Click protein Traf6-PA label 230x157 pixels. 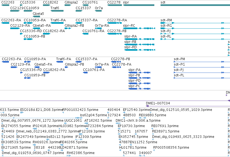click(64, 59)
